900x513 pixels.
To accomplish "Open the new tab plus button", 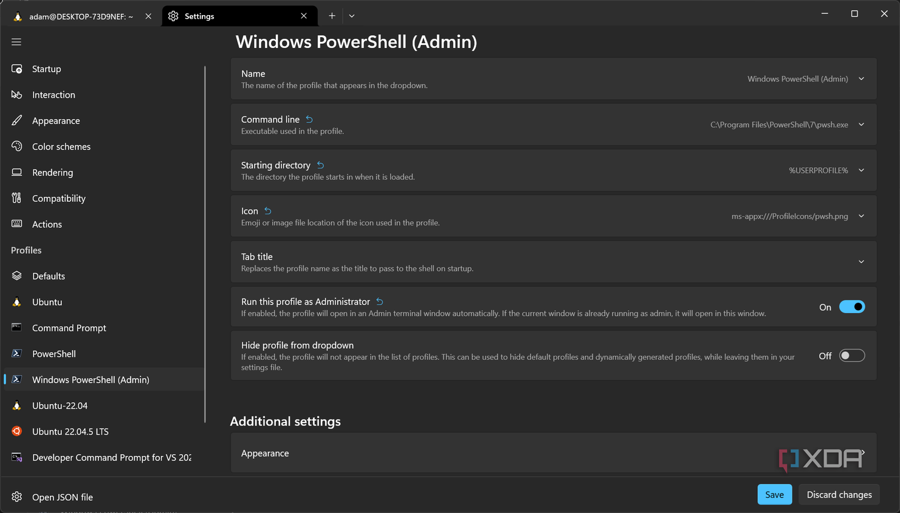I will point(332,16).
